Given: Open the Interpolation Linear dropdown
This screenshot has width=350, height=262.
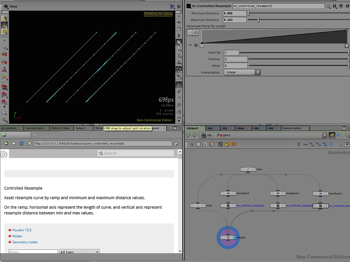Looking at the screenshot, I should tap(242, 72).
